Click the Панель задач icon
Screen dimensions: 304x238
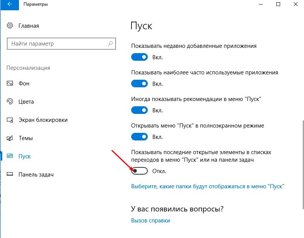10,175
